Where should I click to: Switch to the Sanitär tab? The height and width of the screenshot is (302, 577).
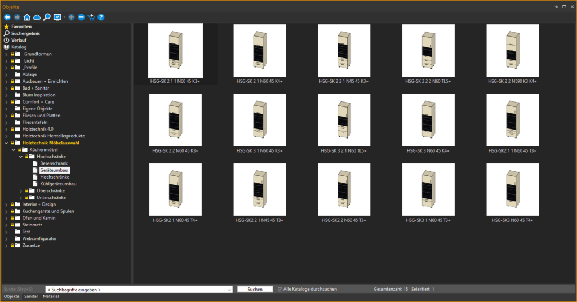coord(31,296)
